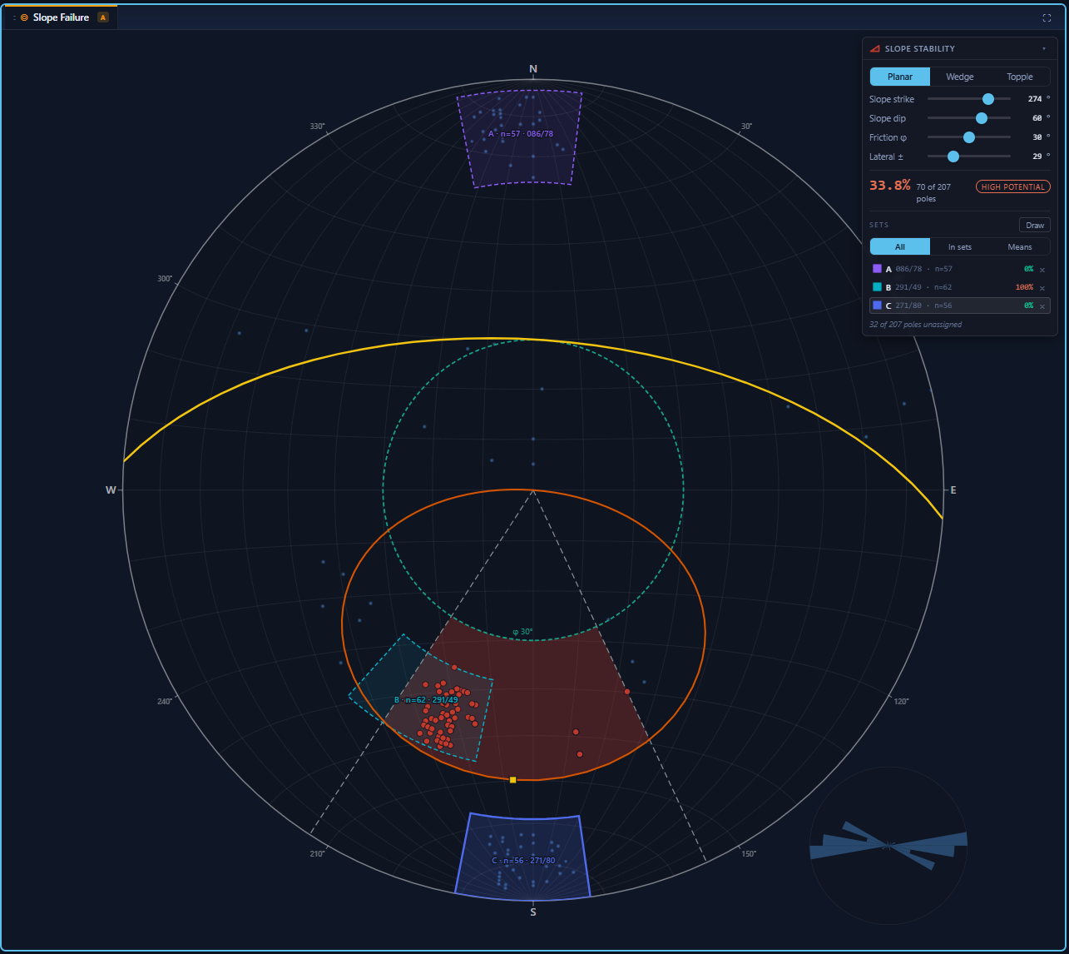Select set C row 271/80
The height and width of the screenshot is (954, 1069).
(960, 306)
